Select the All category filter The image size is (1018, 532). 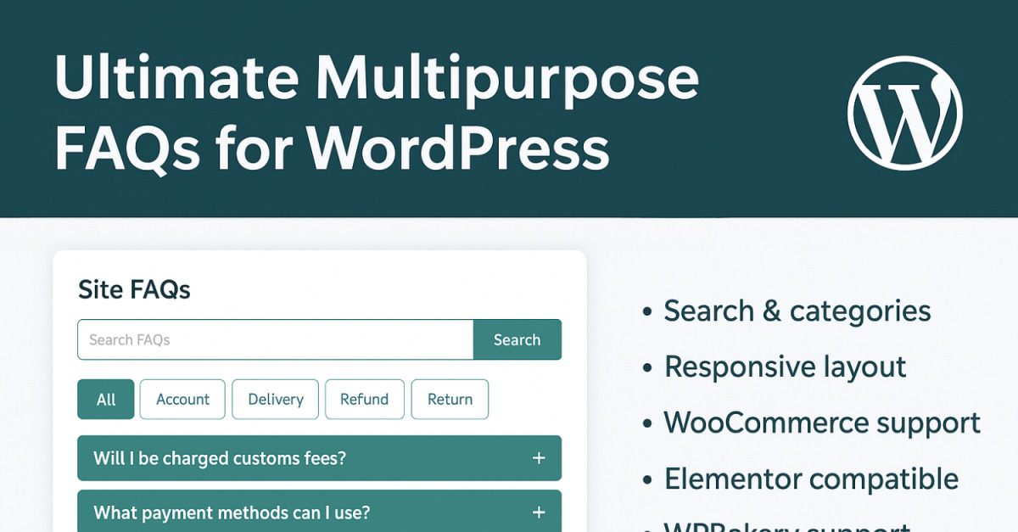pyautogui.click(x=106, y=399)
